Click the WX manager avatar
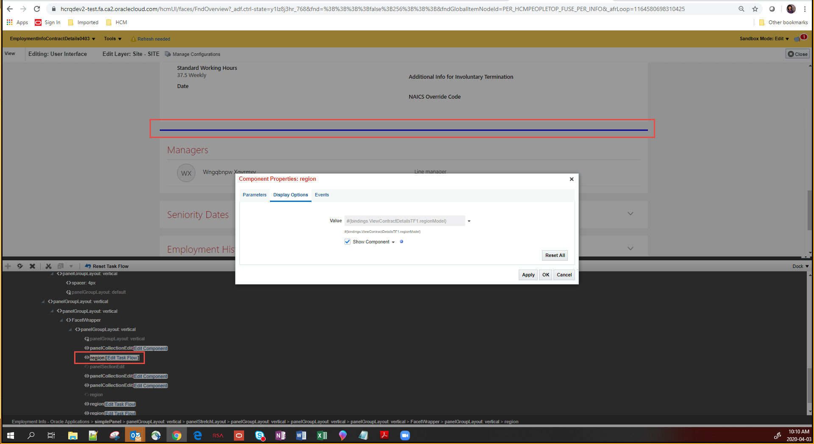The image size is (814, 444). pyautogui.click(x=186, y=173)
